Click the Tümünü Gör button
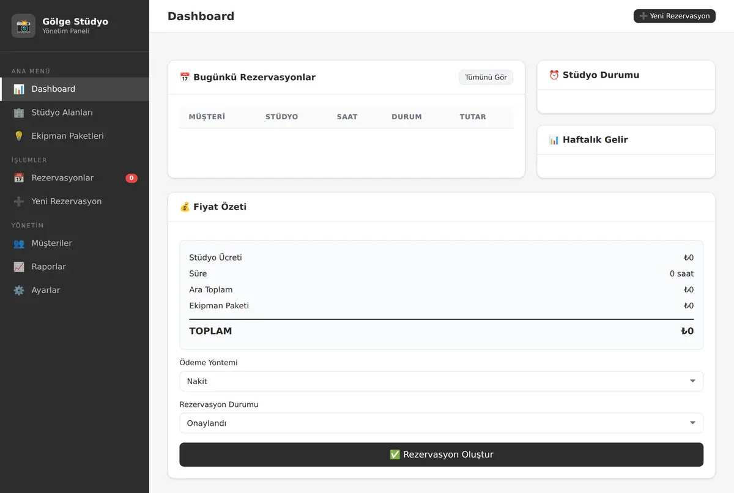The height and width of the screenshot is (493, 734). tap(486, 77)
